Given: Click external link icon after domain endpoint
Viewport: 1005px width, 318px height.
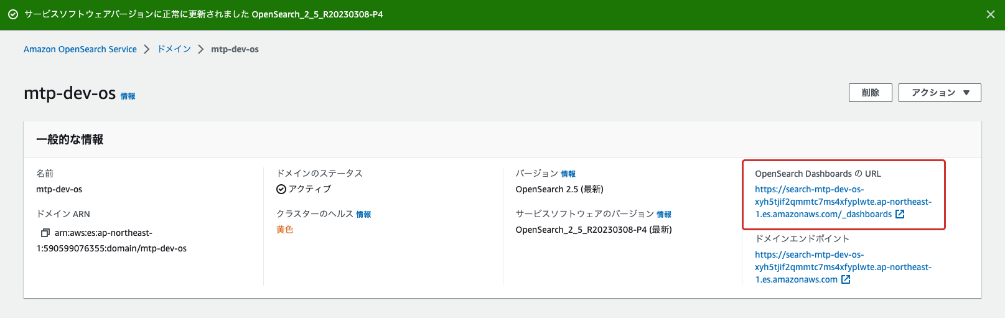Looking at the screenshot, I should click(846, 279).
